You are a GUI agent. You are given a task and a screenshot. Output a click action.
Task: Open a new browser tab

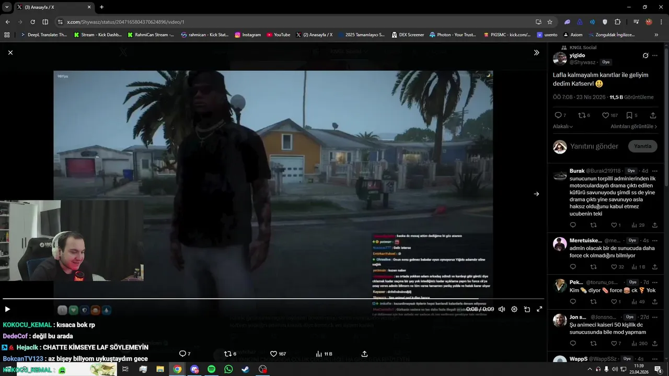(x=101, y=7)
